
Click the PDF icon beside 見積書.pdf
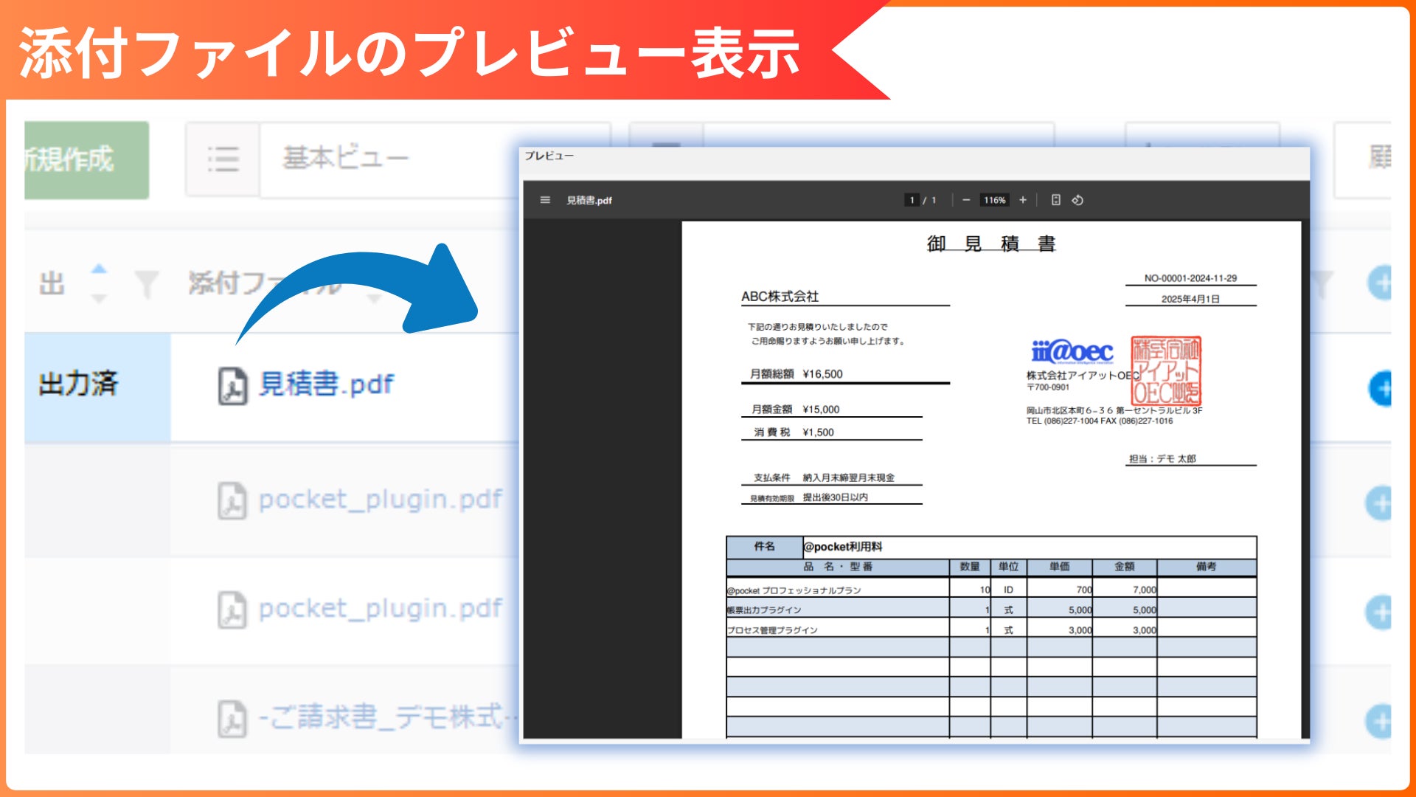232,386
